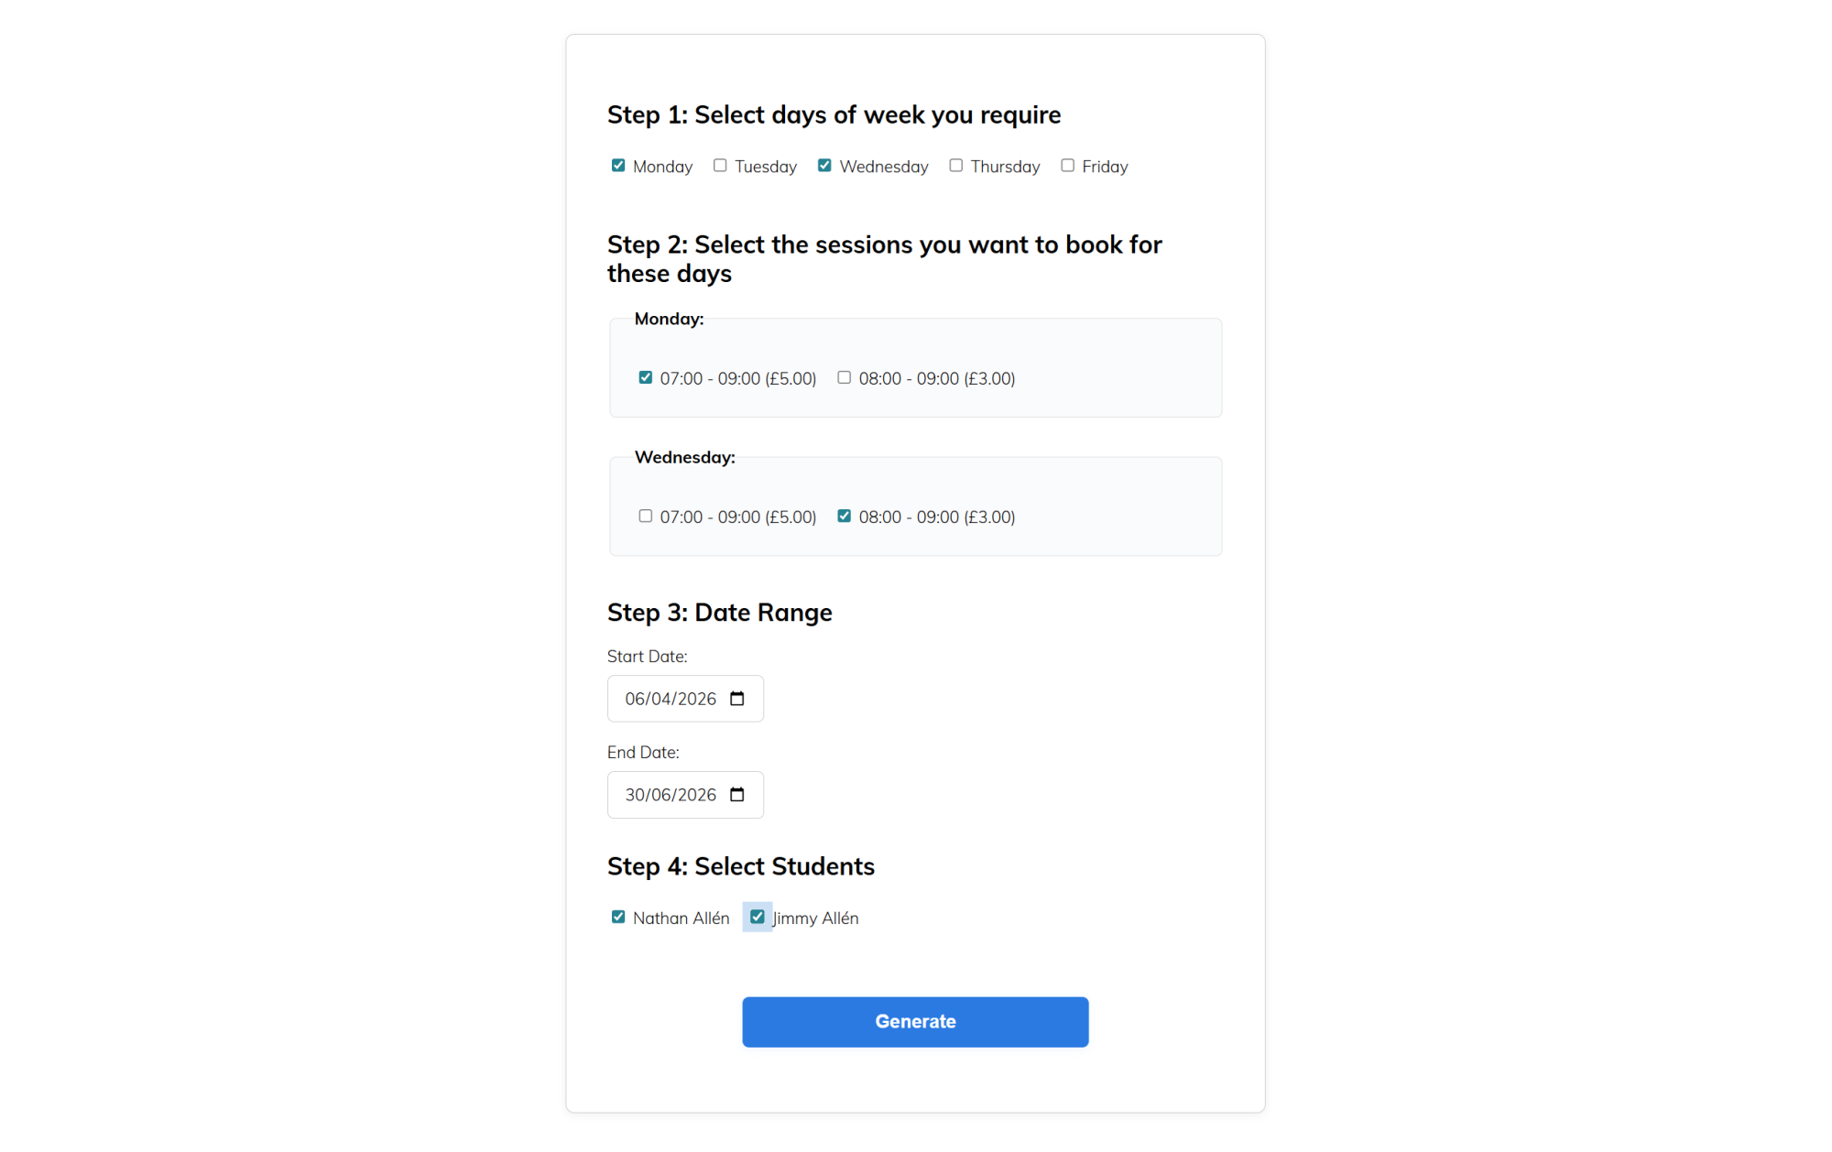Tick the Thursday day checkbox
1832x1152 pixels.
(x=955, y=166)
